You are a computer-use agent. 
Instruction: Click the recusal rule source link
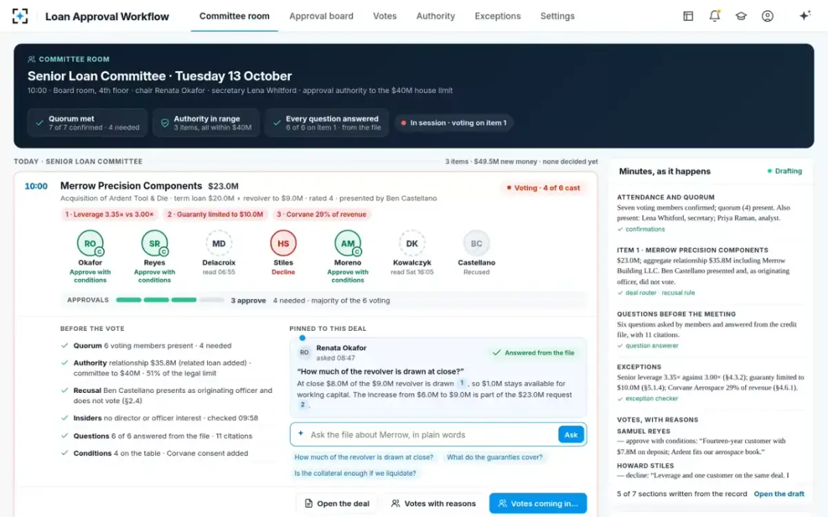point(678,292)
